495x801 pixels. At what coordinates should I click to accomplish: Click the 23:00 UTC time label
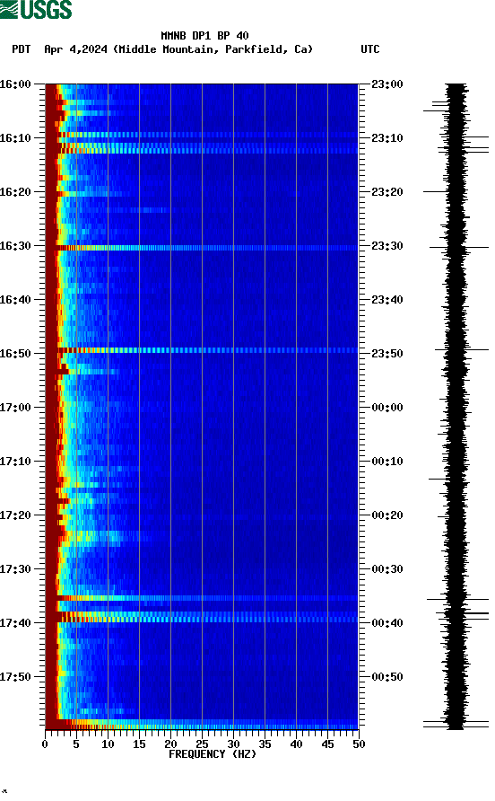[387, 84]
